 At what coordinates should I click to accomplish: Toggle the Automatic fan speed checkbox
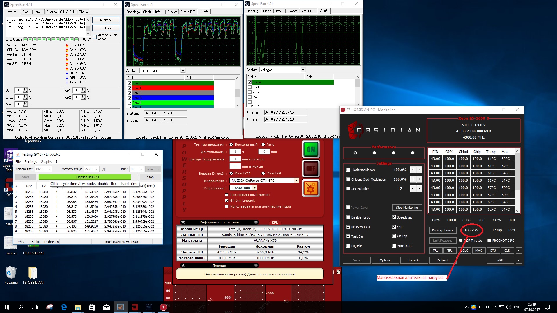click(95, 37)
